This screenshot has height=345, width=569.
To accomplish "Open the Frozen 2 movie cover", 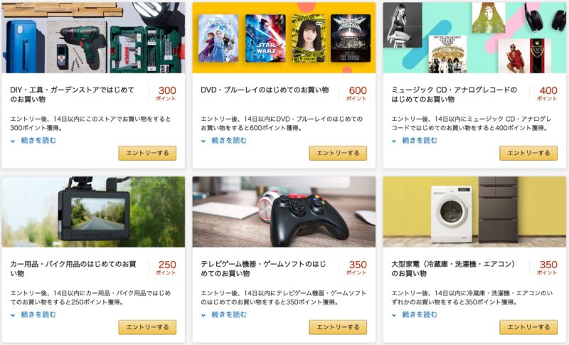I will pos(218,38).
